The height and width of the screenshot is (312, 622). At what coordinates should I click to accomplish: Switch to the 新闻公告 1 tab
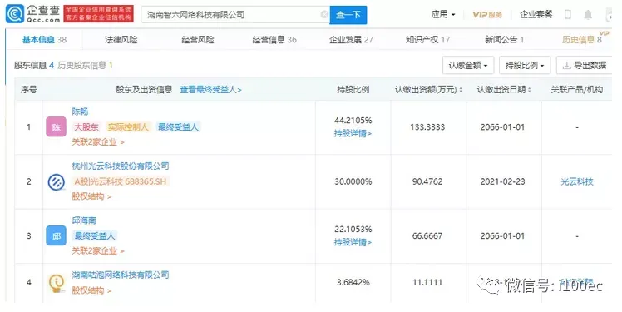[504, 39]
